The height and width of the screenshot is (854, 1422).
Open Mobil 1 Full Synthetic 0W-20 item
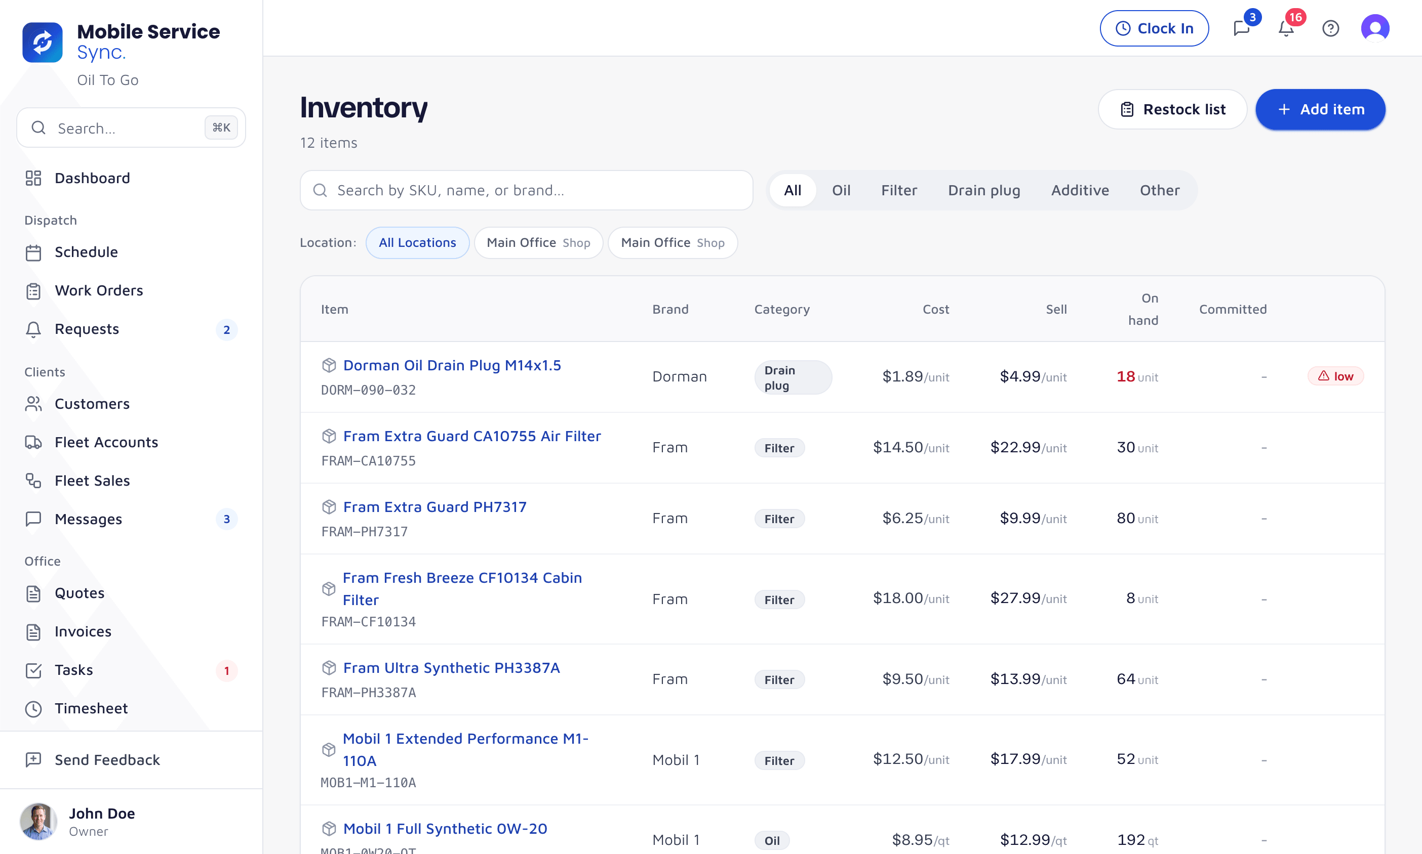(445, 829)
